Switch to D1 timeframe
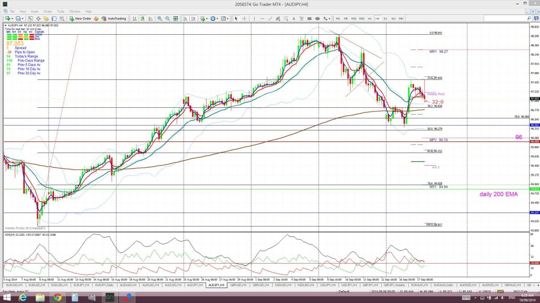 click(x=385, y=18)
